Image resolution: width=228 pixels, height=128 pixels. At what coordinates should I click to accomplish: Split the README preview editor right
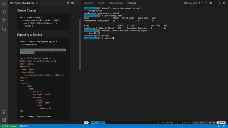pyautogui.click(x=72, y=3)
